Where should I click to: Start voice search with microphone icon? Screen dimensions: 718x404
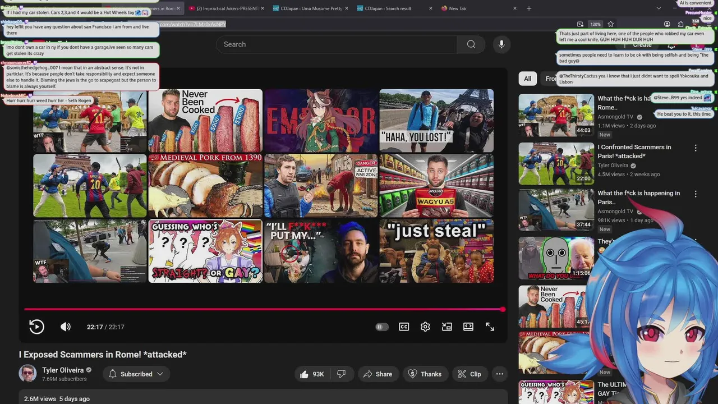pyautogui.click(x=501, y=44)
